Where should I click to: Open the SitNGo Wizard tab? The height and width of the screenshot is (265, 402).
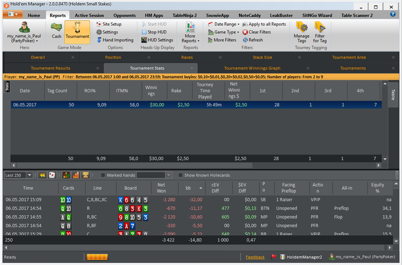(317, 15)
